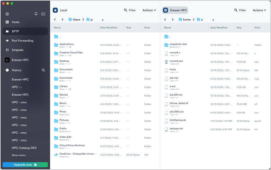This screenshot has width=271, height=170.
Task: Click Show more in History list
Action: click(x=19, y=155)
